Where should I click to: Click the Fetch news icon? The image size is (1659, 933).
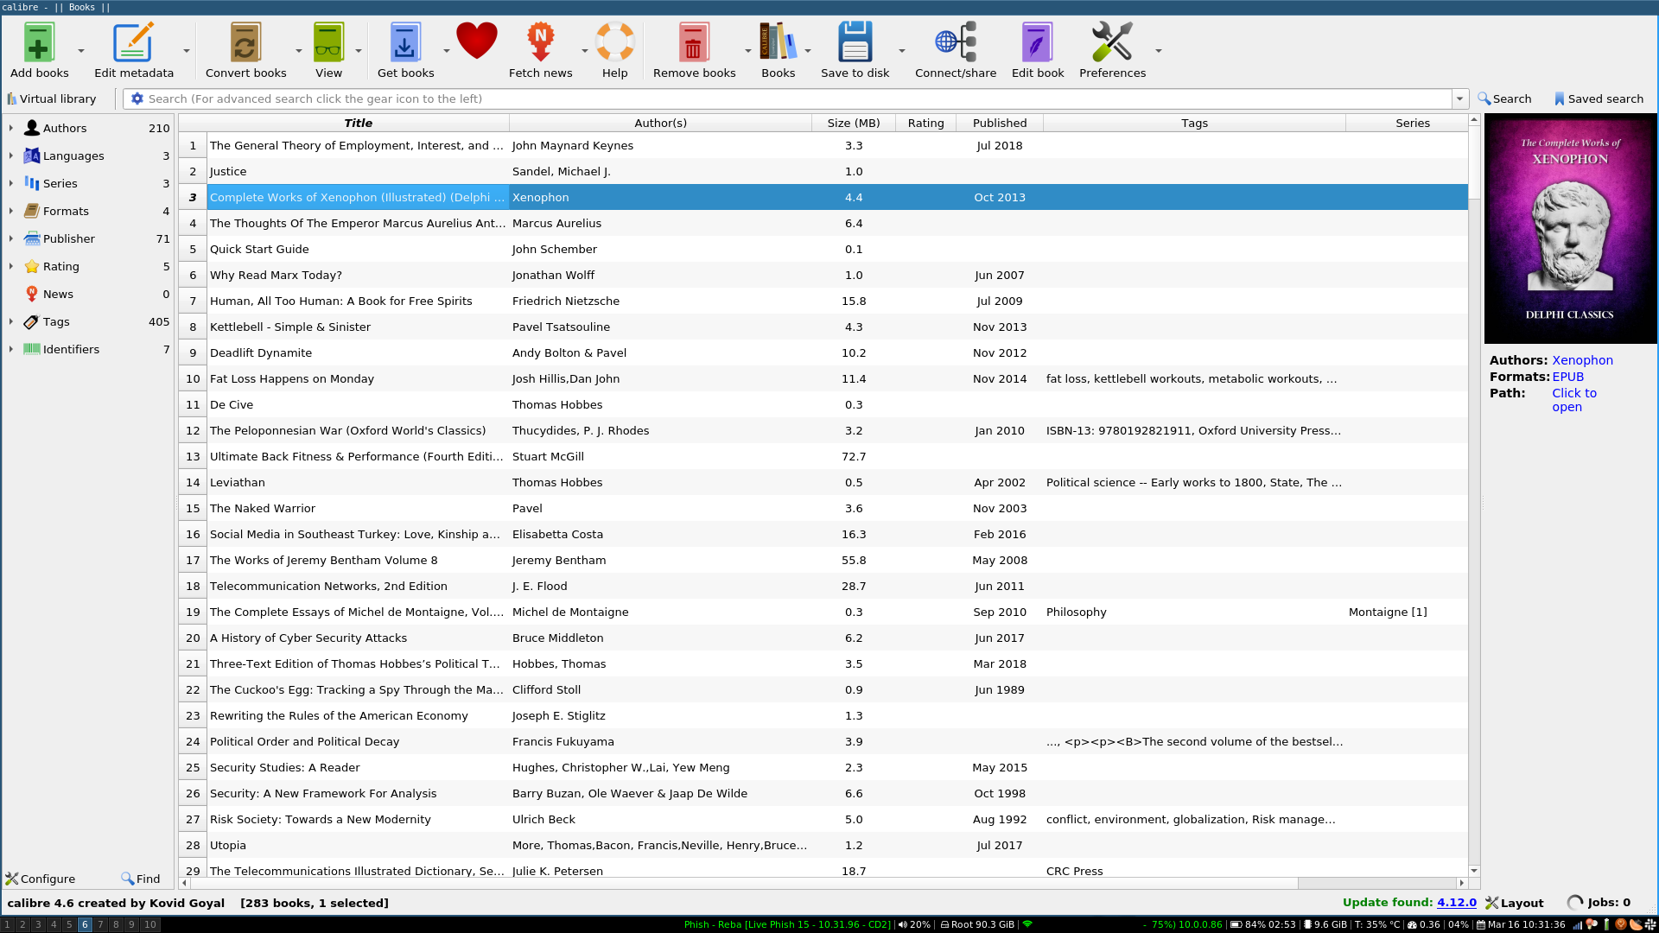point(541,43)
